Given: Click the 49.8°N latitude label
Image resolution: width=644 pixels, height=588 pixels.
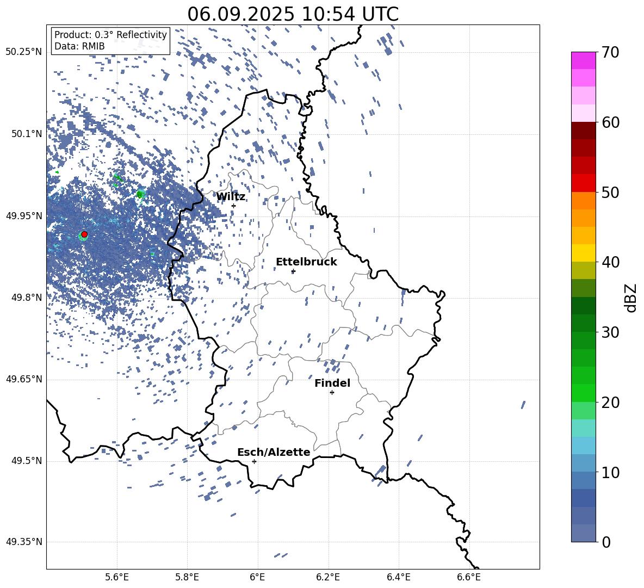Looking at the screenshot, I should (x=27, y=298).
